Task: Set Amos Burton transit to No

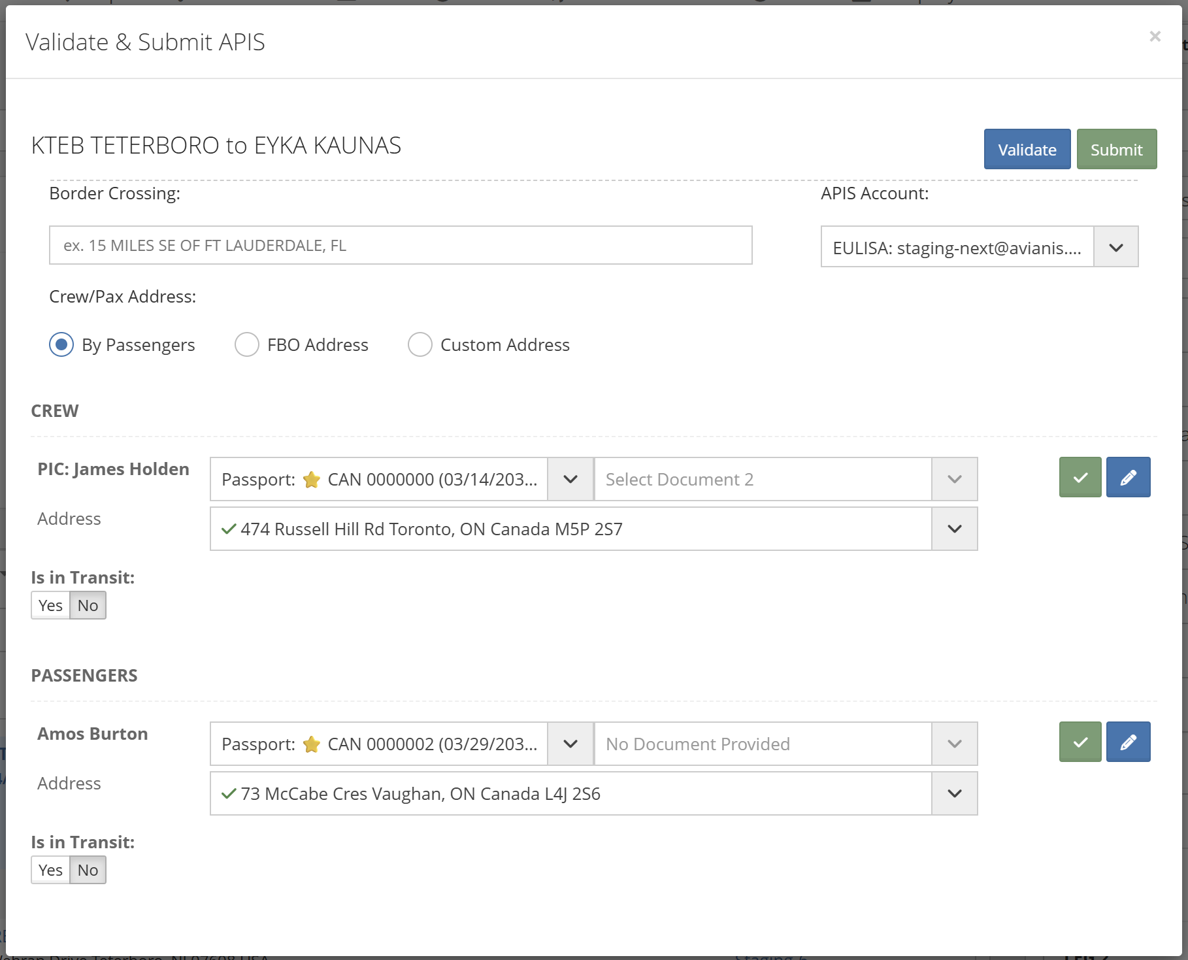Action: pos(88,870)
